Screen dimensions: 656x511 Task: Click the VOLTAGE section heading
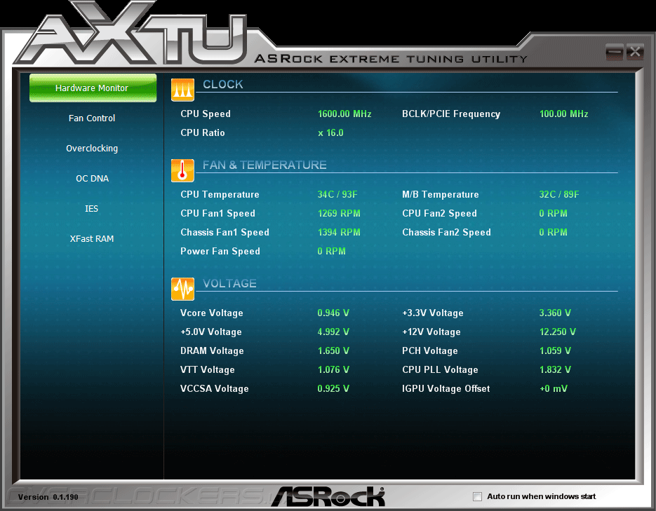(x=229, y=283)
